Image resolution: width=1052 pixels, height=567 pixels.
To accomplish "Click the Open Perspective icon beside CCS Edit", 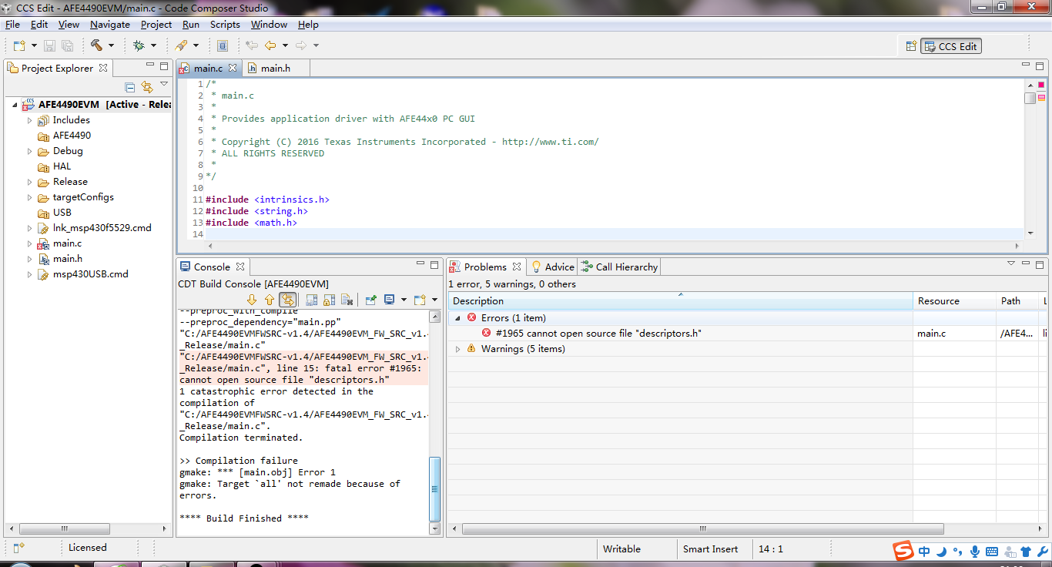I will 911,46.
